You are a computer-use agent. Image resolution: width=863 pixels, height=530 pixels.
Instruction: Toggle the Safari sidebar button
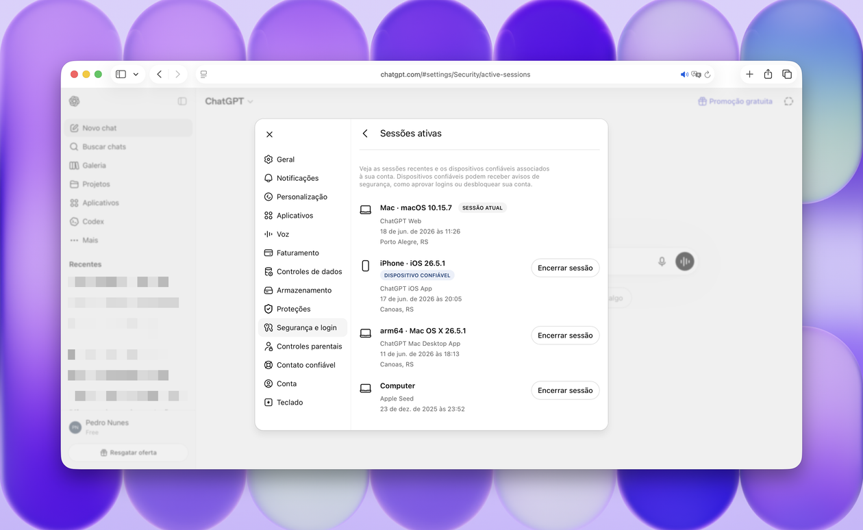click(121, 74)
